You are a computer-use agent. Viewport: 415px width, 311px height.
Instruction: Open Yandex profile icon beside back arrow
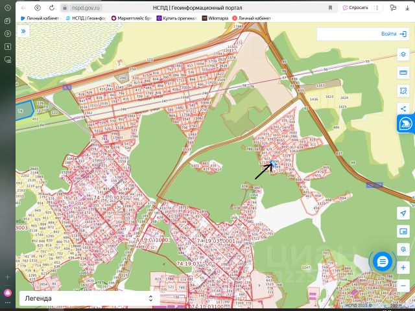pyautogui.click(x=38, y=8)
